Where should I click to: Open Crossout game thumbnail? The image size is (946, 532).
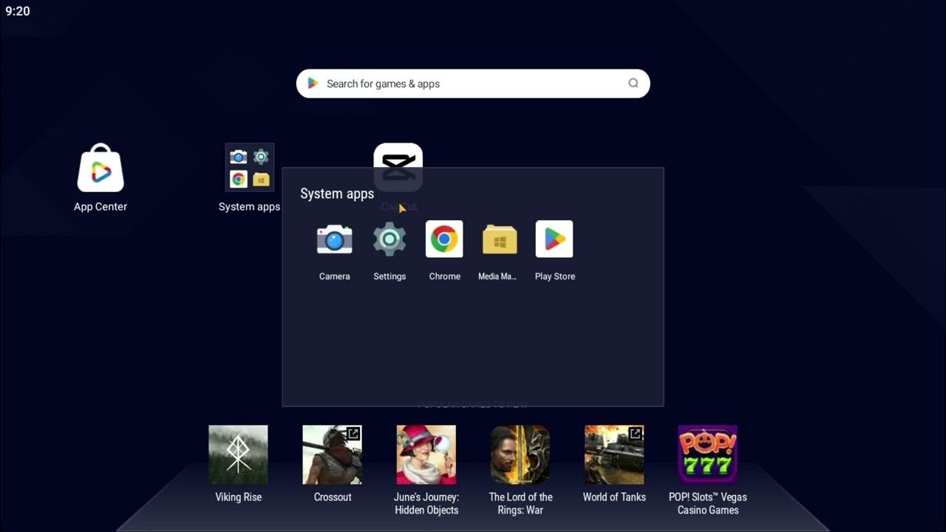click(332, 454)
